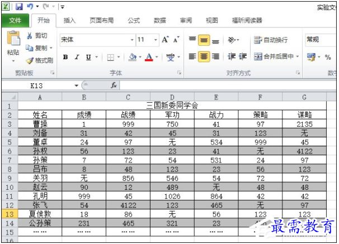Click the Undo arrow icon

coord(30,7)
